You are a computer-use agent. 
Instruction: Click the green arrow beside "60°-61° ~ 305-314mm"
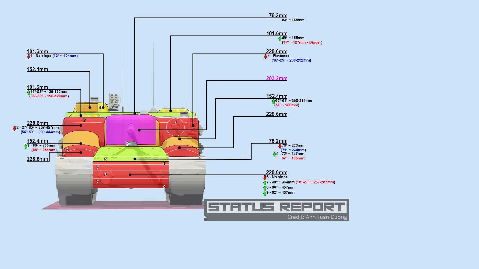pos(273,101)
